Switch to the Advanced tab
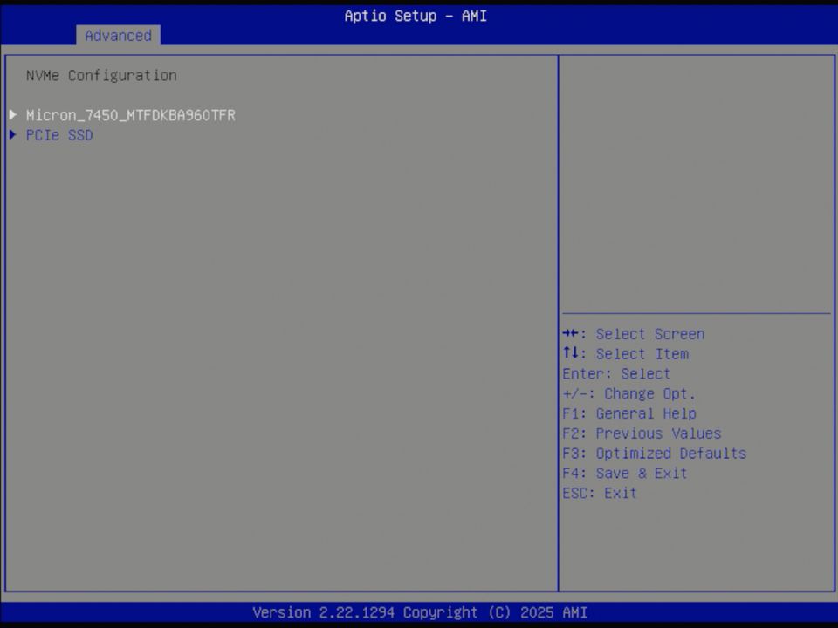The height and width of the screenshot is (628, 838). pyautogui.click(x=118, y=36)
